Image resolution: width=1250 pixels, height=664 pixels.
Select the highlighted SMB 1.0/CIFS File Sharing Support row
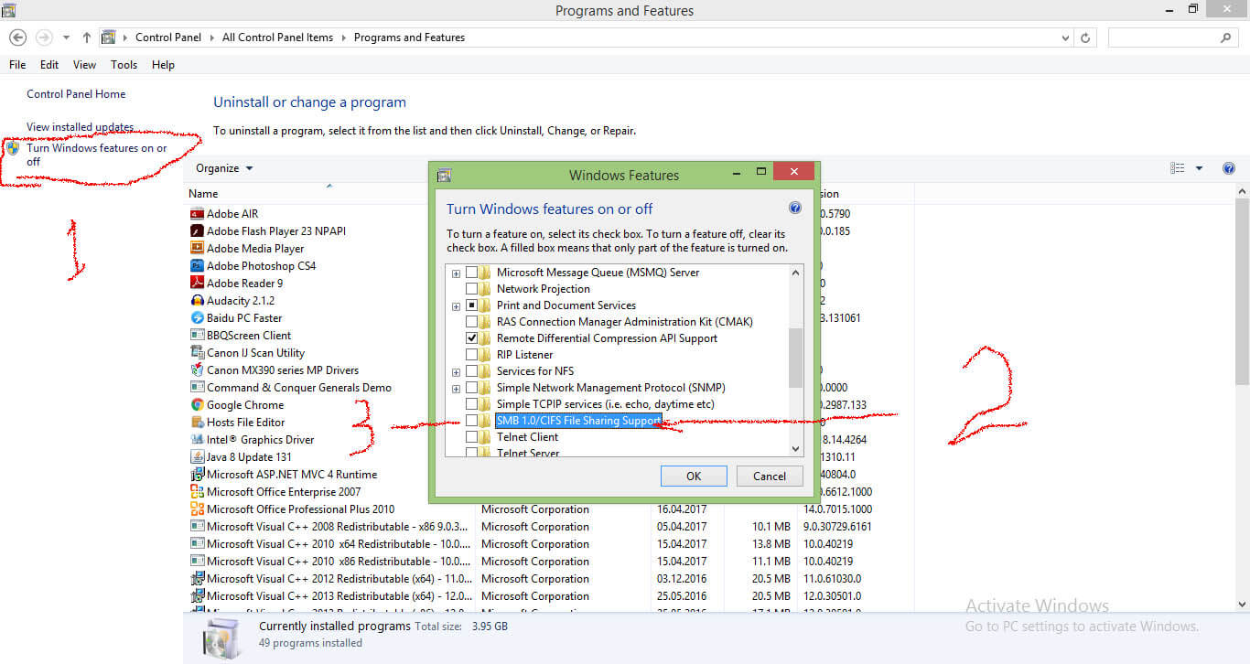point(578,421)
